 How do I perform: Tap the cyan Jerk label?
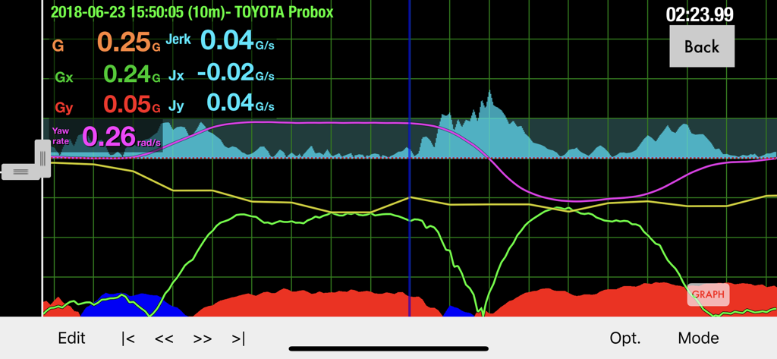178,39
